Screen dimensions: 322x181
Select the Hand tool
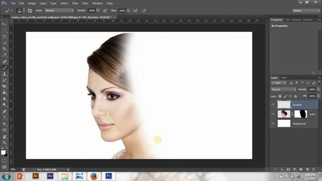[x=5, y=137]
